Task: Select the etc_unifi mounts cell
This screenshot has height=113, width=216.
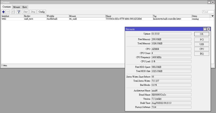Action: point(87,19)
